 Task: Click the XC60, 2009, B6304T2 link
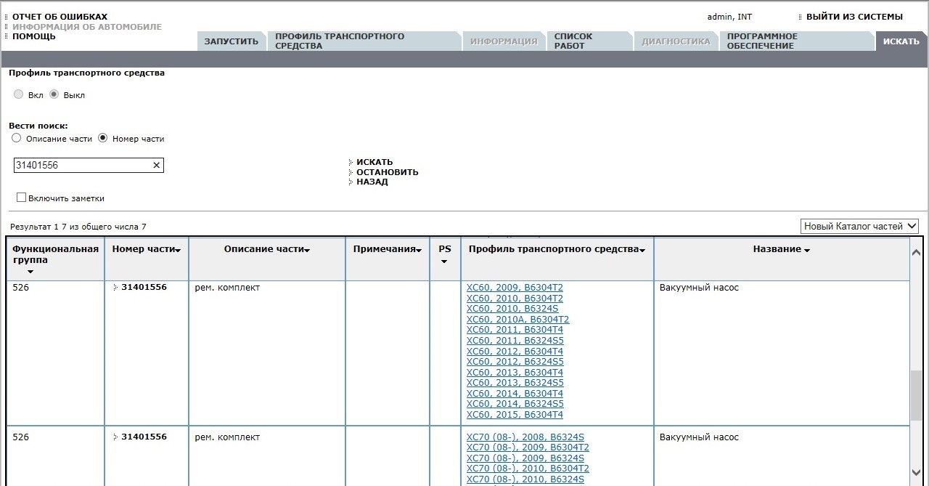coord(515,288)
